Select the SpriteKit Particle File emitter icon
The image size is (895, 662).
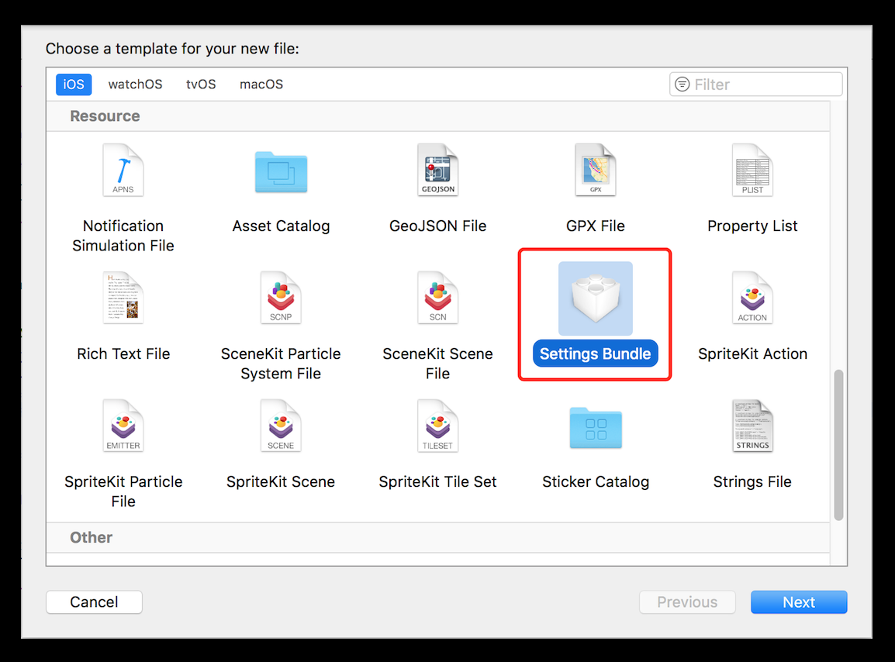click(123, 426)
